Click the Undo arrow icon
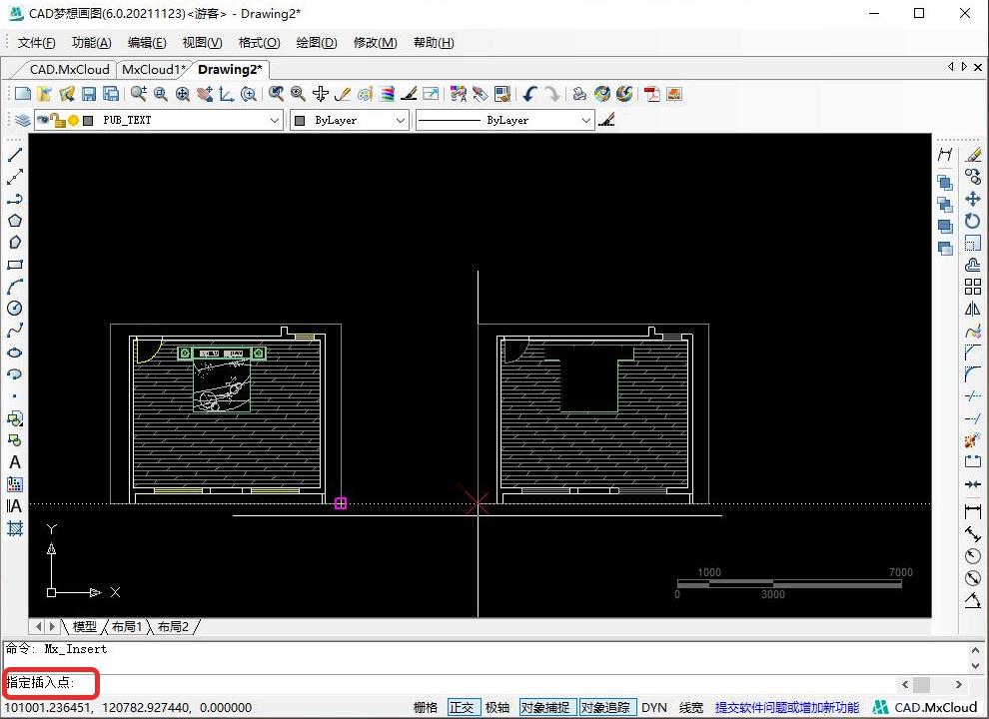This screenshot has height=719, width=989. coord(529,94)
